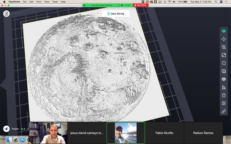Toggle the green eye View tool

click(224, 31)
